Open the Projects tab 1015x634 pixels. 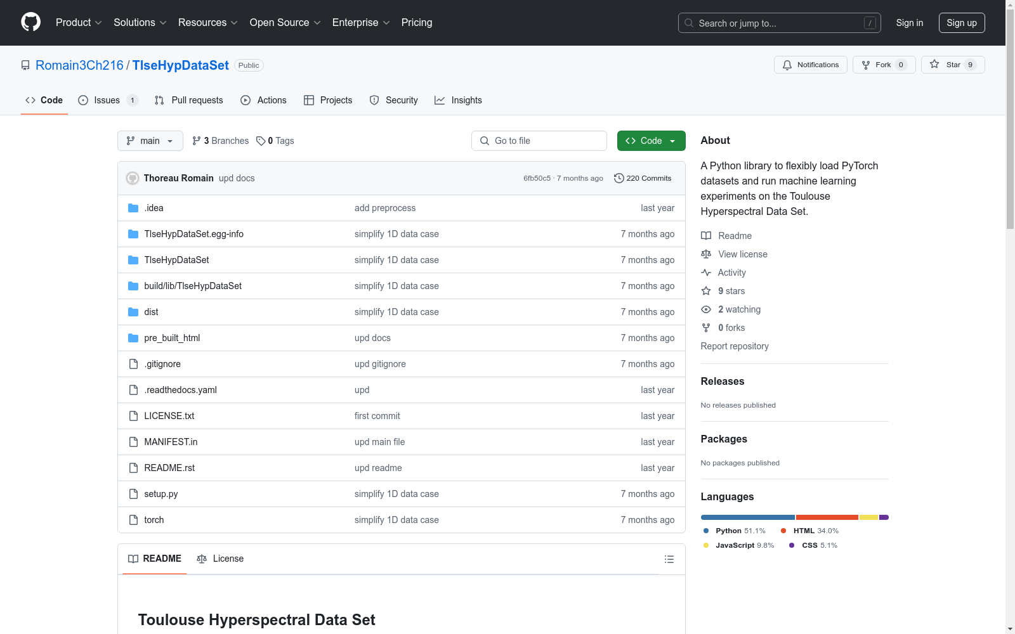[x=328, y=100]
